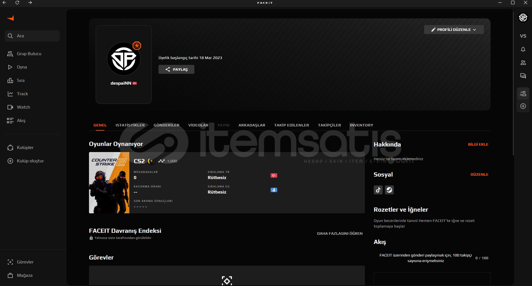Open Steam social link

tap(389, 190)
